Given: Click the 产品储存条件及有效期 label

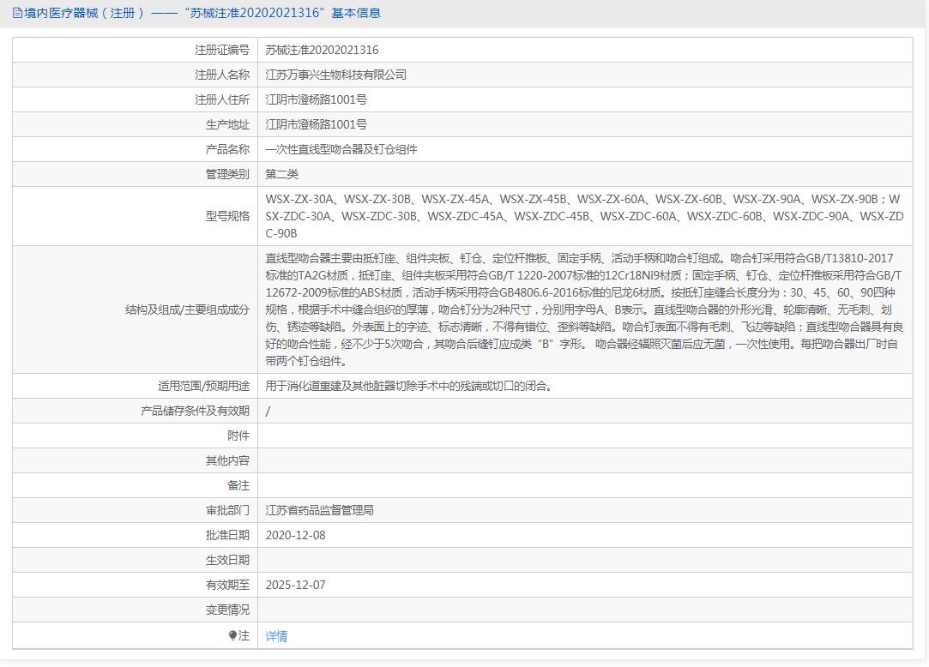Looking at the screenshot, I should 195,412.
